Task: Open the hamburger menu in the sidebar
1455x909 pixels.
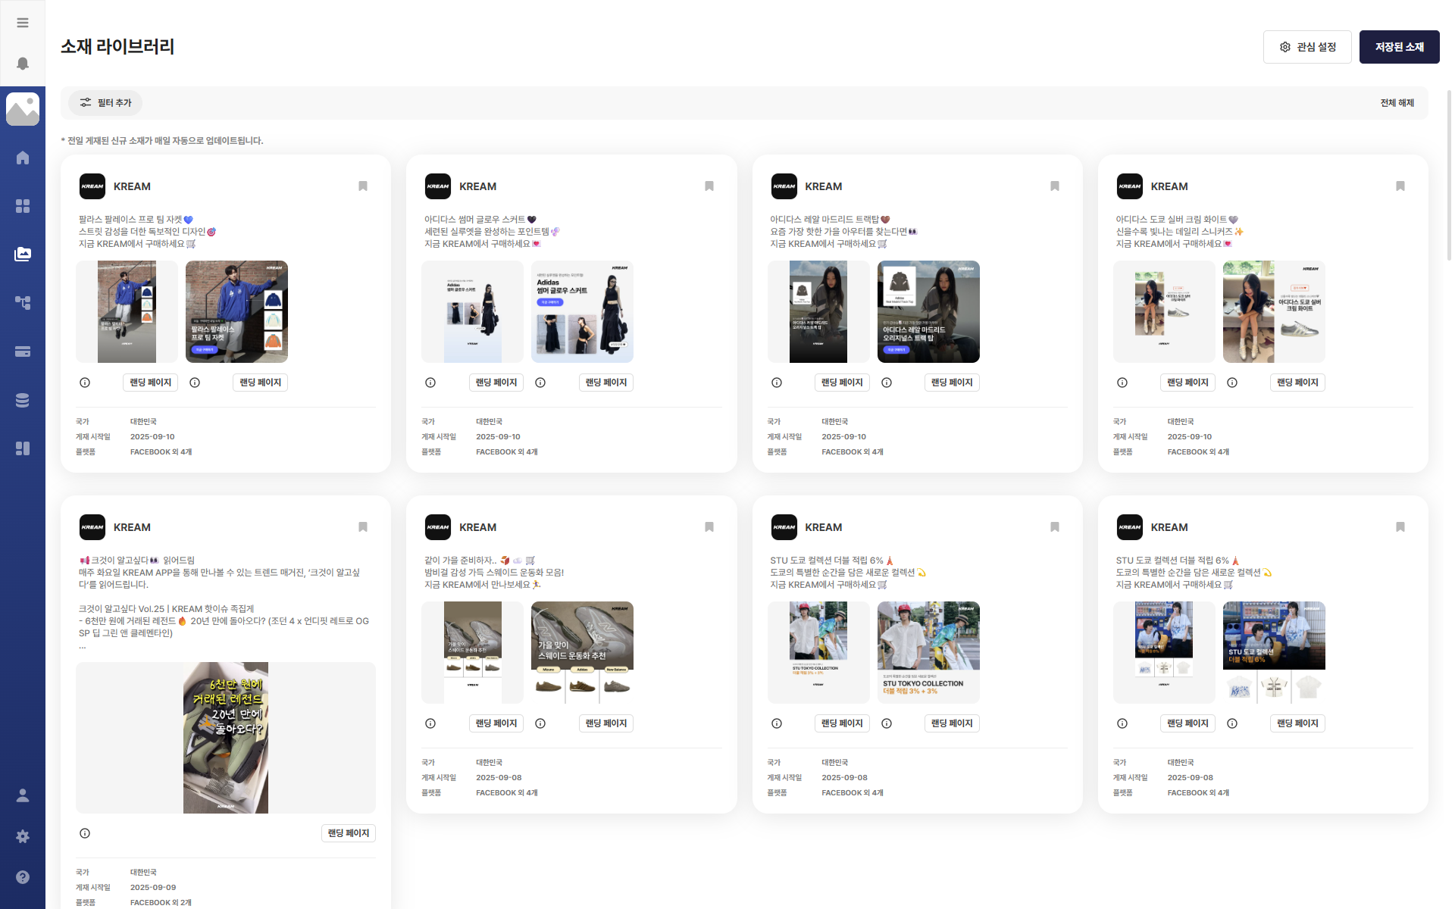Action: click(23, 23)
